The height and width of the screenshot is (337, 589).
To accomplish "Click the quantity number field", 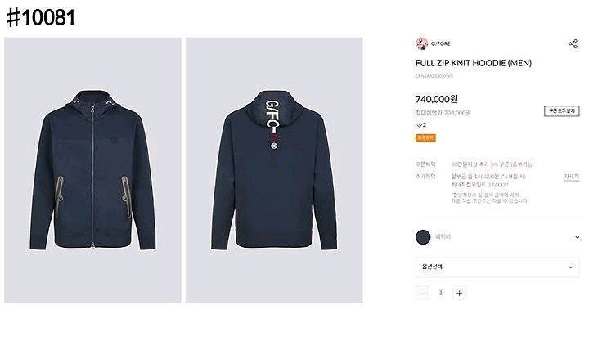I will point(441,293).
